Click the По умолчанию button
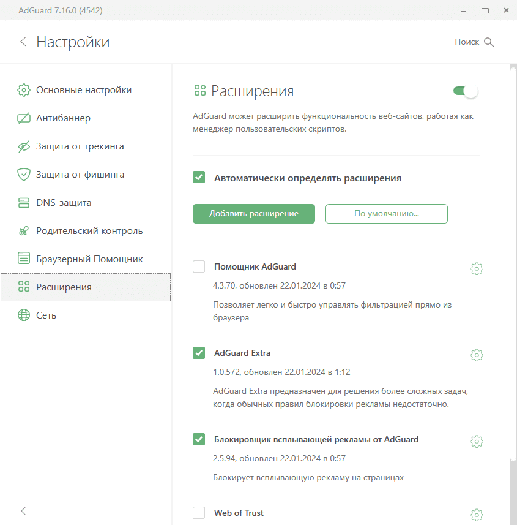517x525 pixels. [387, 214]
